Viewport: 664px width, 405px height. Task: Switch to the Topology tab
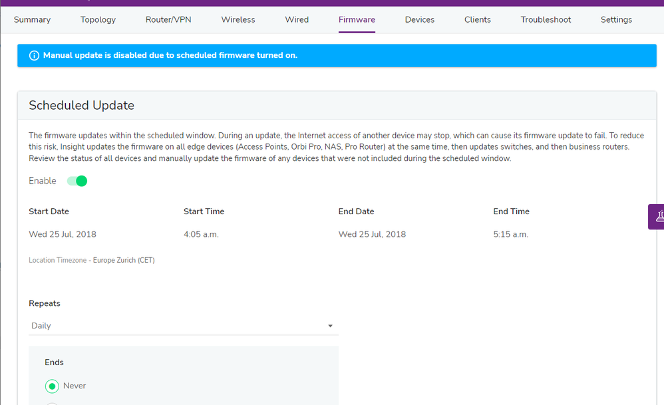pyautogui.click(x=98, y=19)
